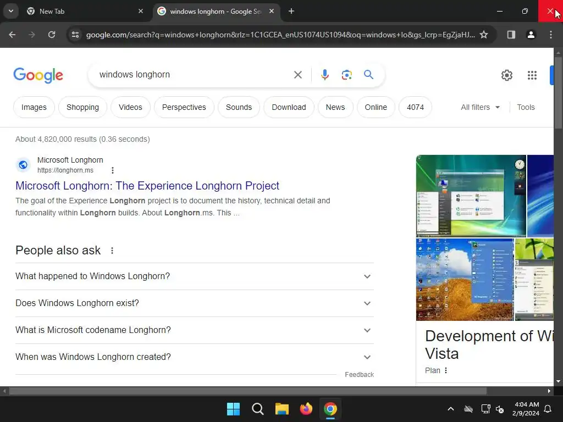Go to Google homepage via logo
The height and width of the screenshot is (422, 563).
point(38,75)
